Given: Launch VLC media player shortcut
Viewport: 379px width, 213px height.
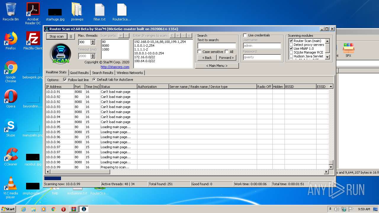Looking at the screenshot, I should 11,188.
